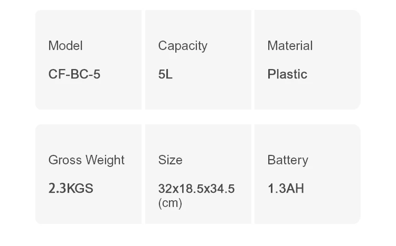Click the Capacity label
396x246 pixels.
pos(183,46)
